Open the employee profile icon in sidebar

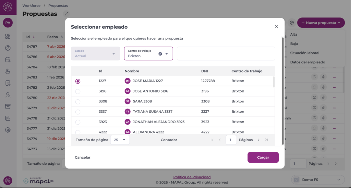click(8, 48)
